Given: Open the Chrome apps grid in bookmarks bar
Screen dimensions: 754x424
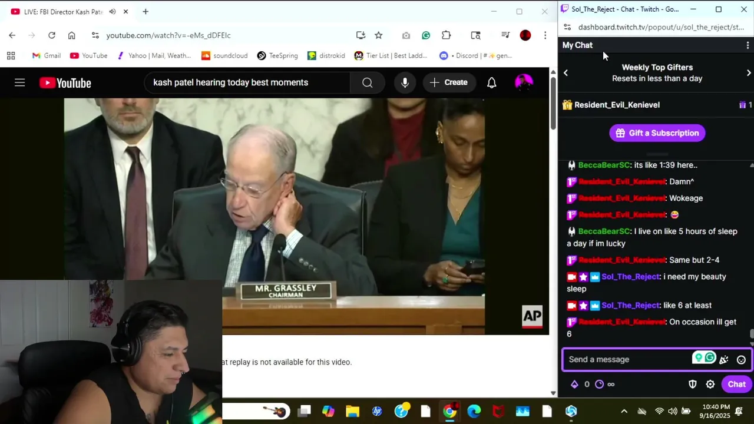Looking at the screenshot, I should [11, 55].
